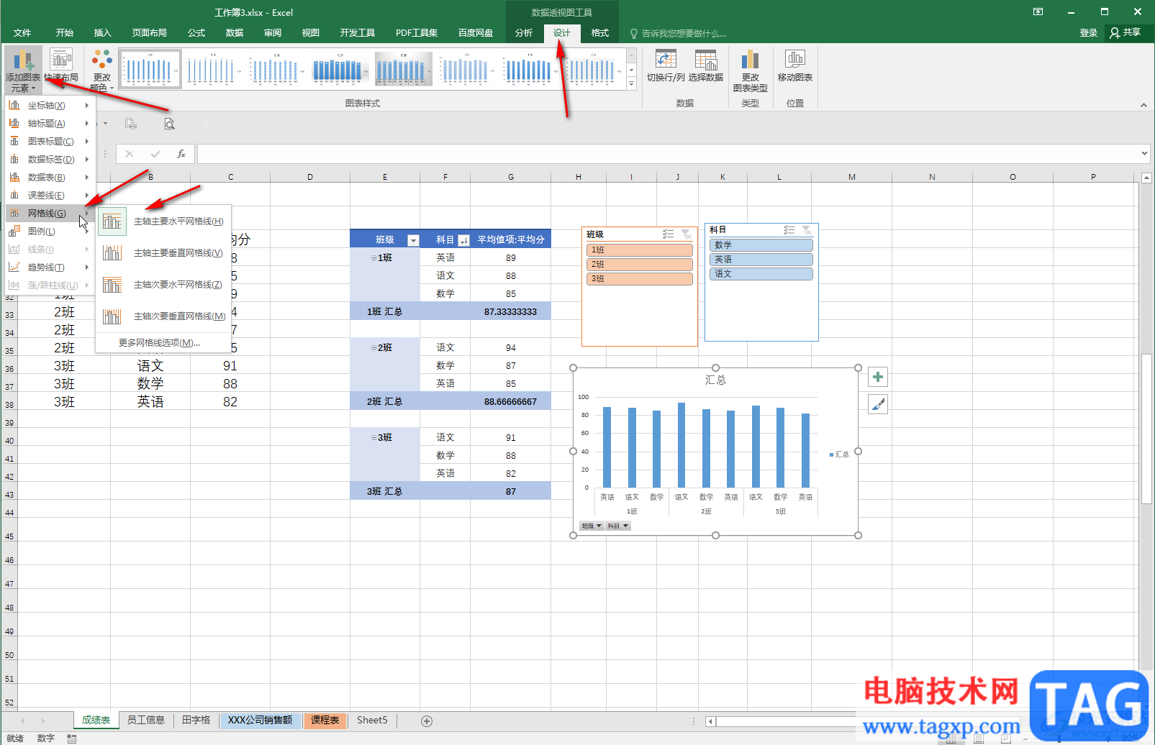Open the 快速布局 Quick Layout gallery
This screenshot has height=745, width=1155.
[x=61, y=66]
